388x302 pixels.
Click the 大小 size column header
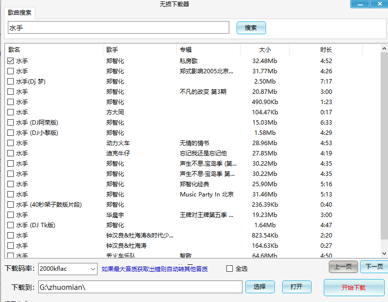tap(265, 50)
